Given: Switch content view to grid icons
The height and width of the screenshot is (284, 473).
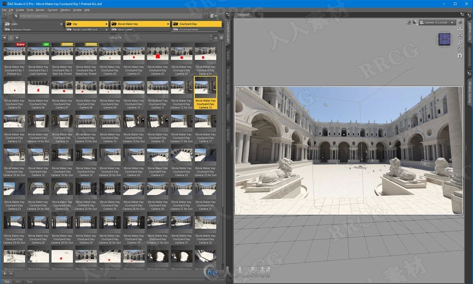Looking at the screenshot, I should 216,38.
